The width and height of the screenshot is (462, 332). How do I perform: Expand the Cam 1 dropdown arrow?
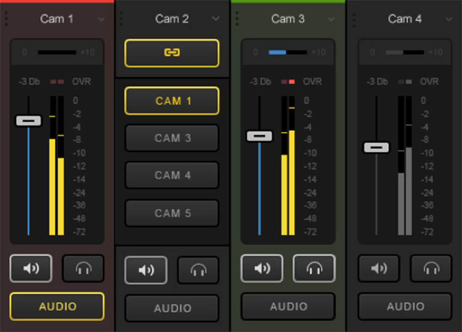(x=101, y=19)
